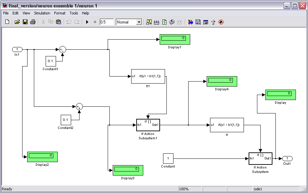Open the Tools menu
Viewport: 308px width, 193px height.
pos(74,13)
